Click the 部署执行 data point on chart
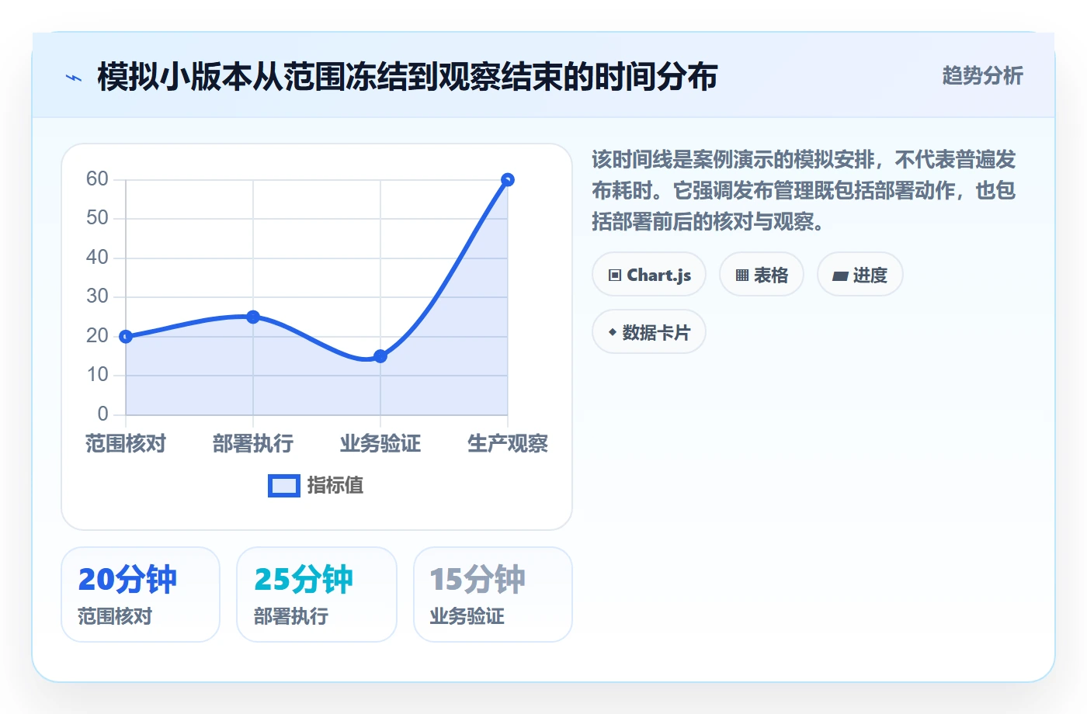 click(x=253, y=317)
